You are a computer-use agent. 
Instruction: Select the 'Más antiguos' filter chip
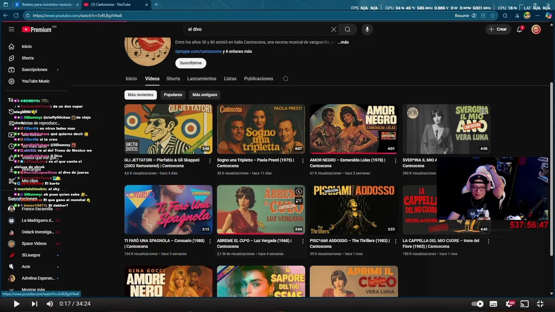[205, 95]
